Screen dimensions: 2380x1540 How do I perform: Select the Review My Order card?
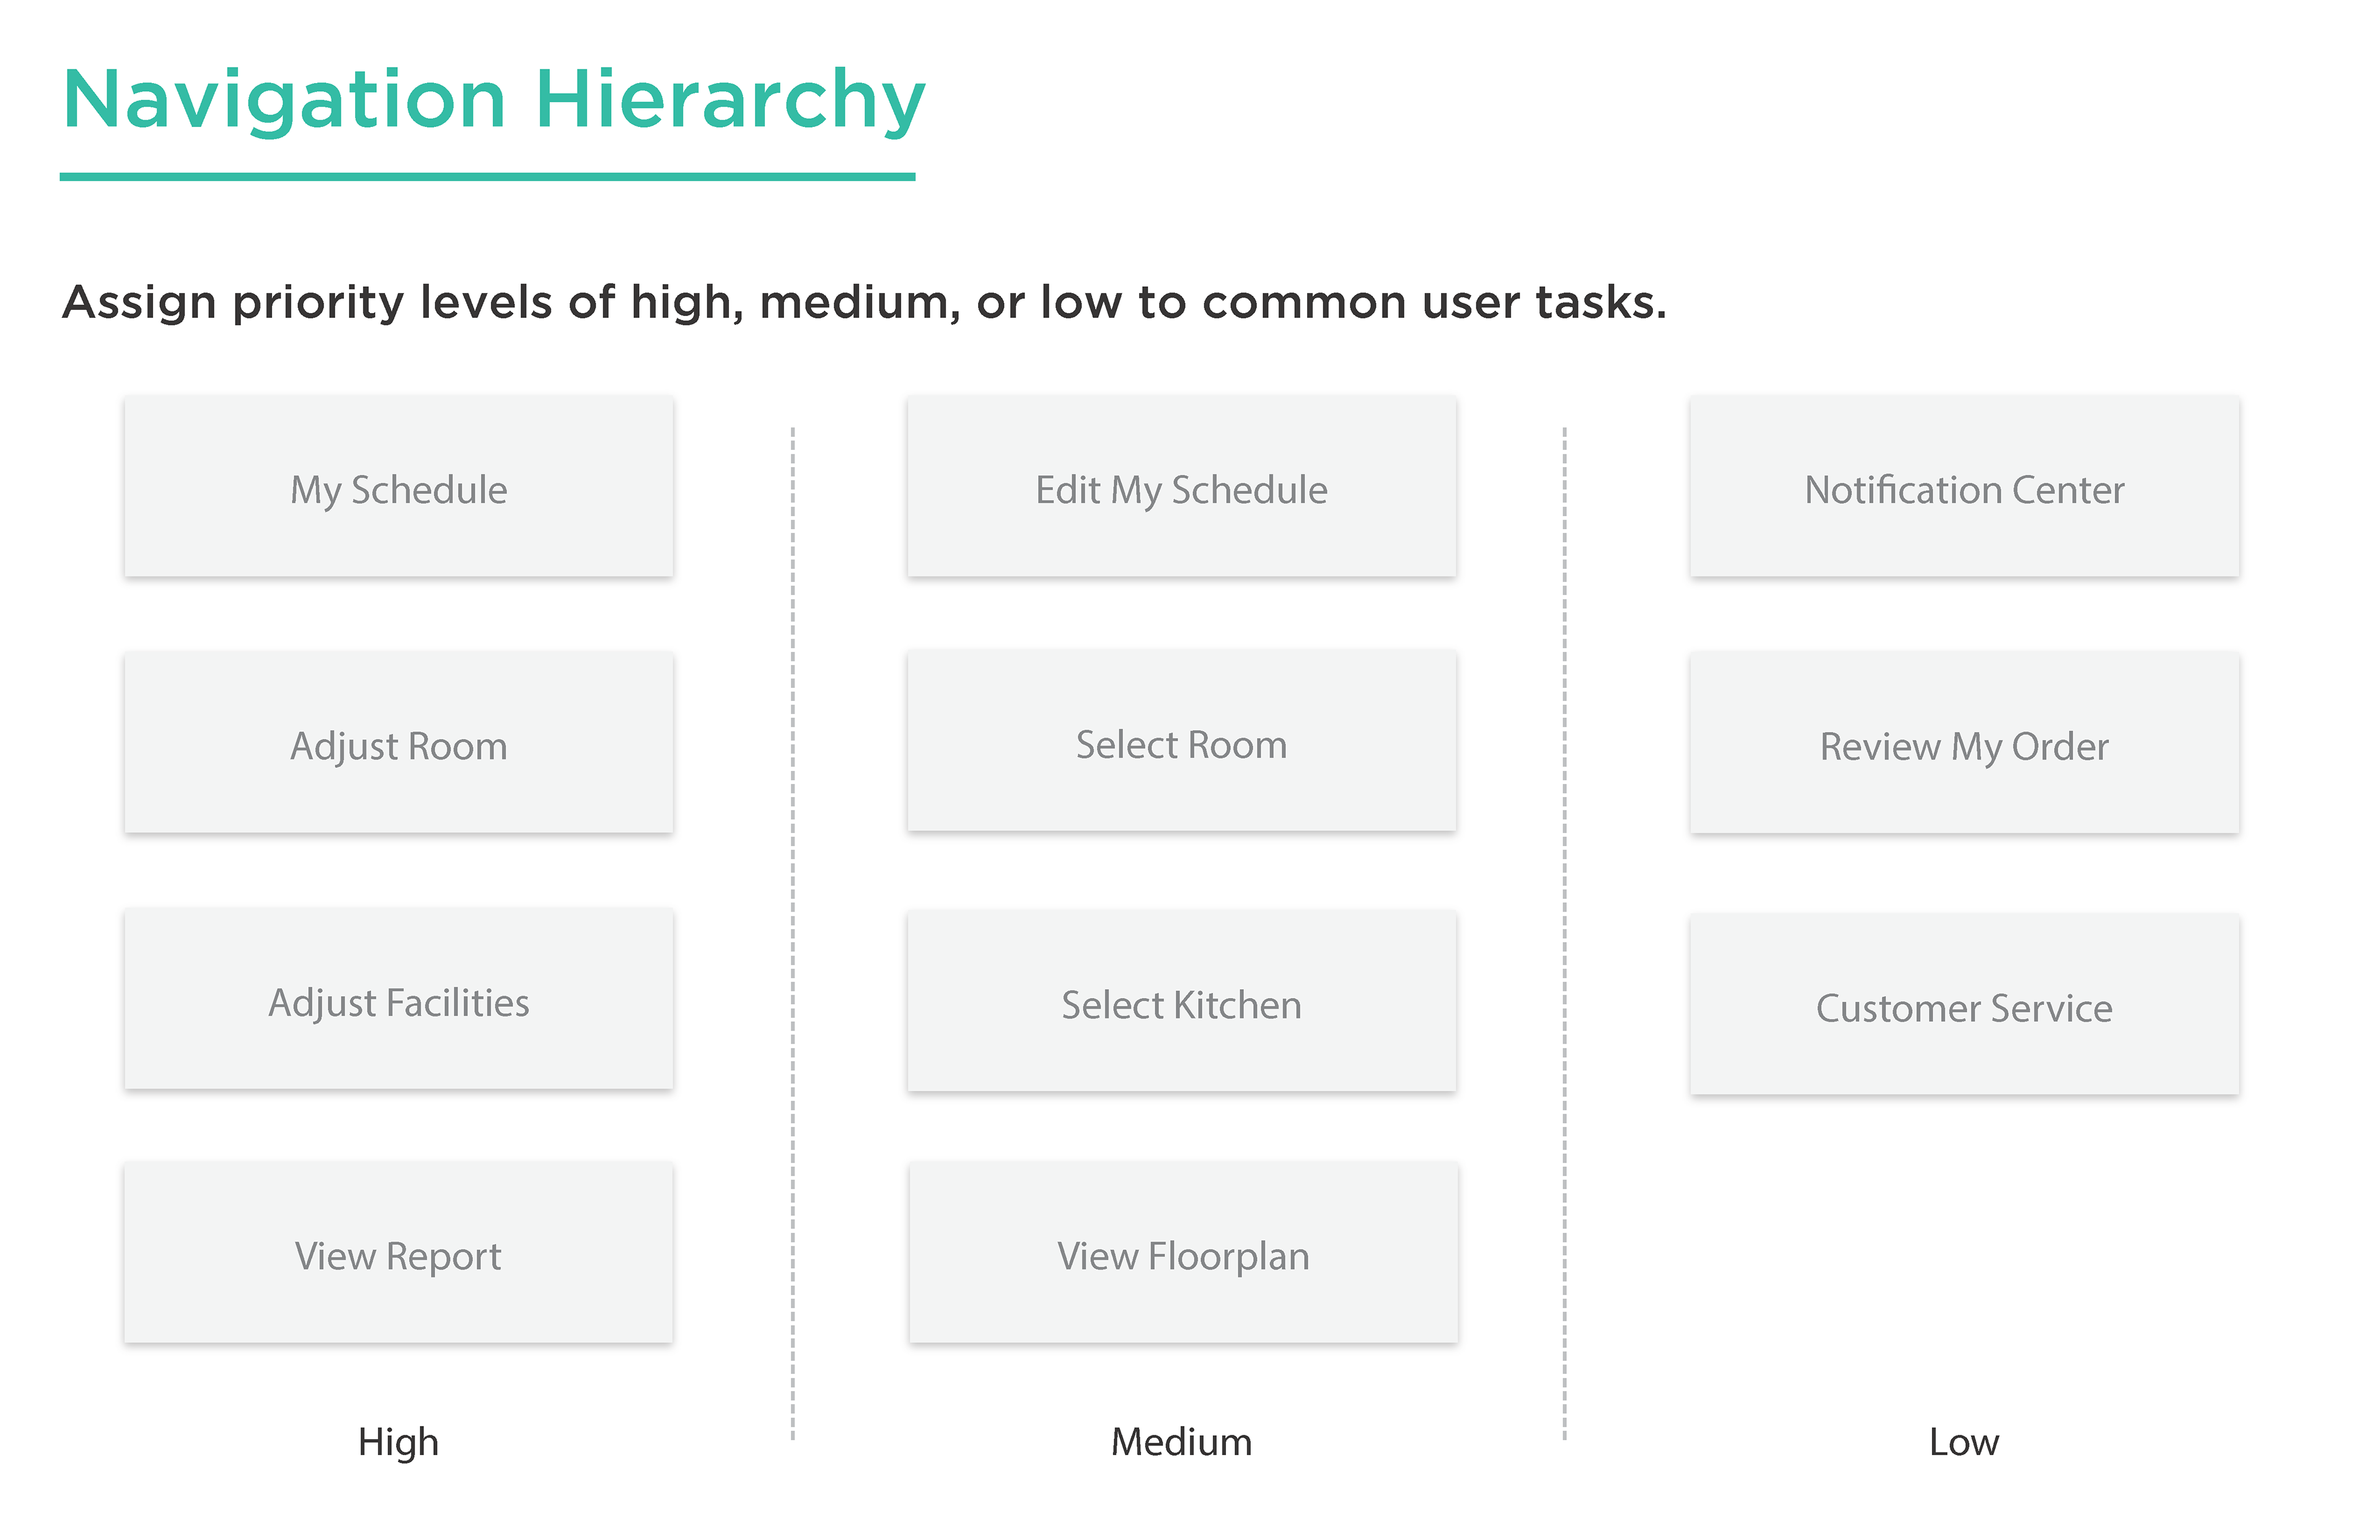tap(1964, 742)
